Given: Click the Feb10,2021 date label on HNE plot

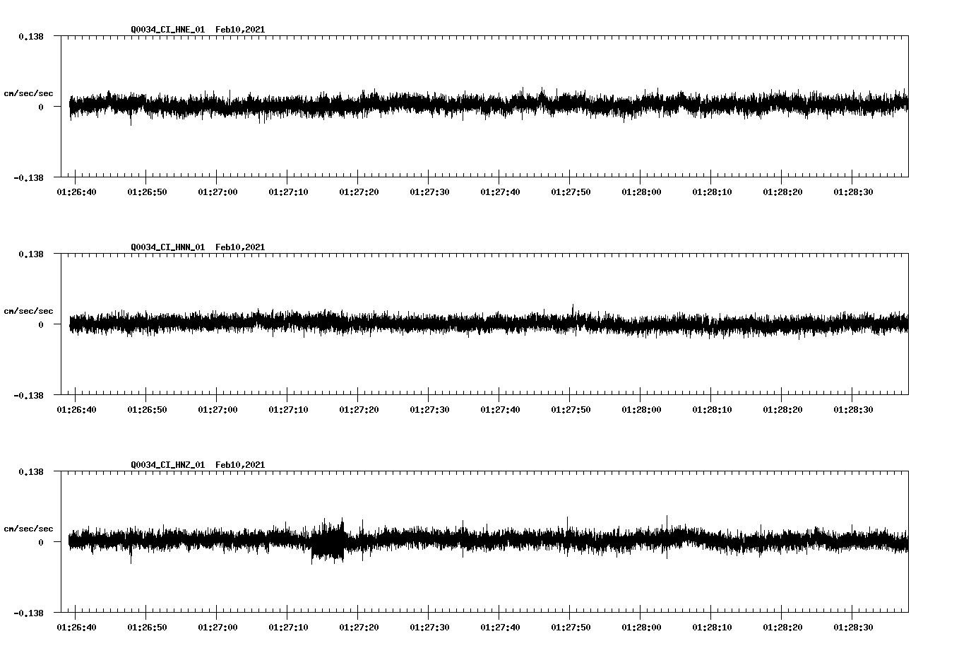Looking at the screenshot, I should (x=241, y=30).
